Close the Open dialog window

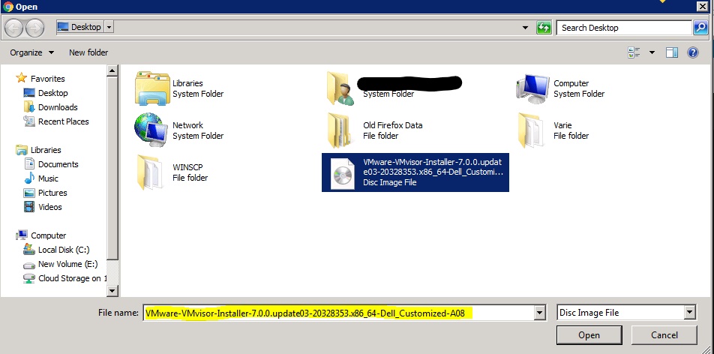click(703, 7)
